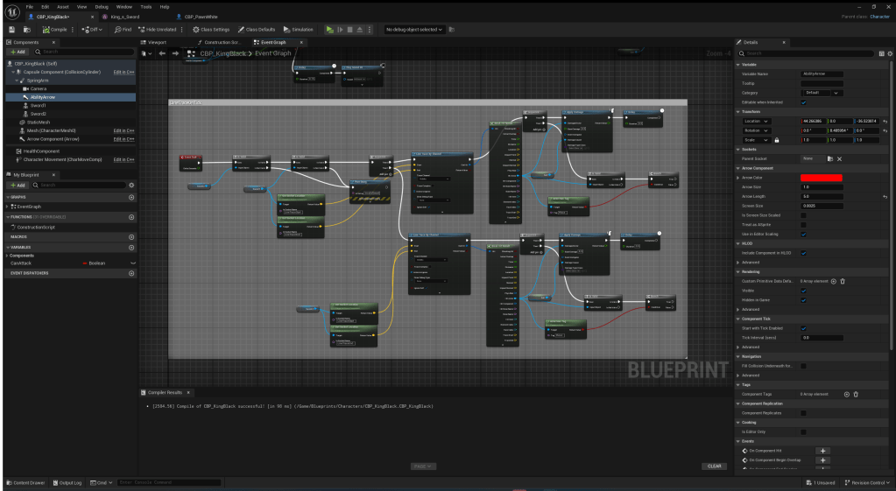Toggle the Hidden in Game checkbox

pos(803,300)
